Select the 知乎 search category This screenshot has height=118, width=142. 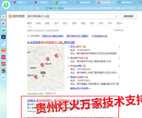click(56, 23)
